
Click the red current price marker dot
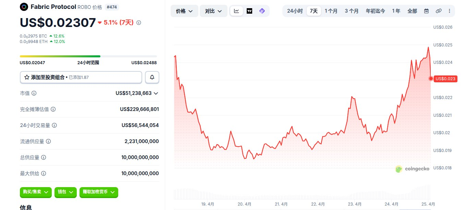coord(431,79)
